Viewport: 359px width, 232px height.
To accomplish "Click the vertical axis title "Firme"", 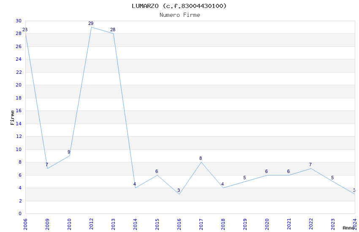I will click(x=12, y=118).
